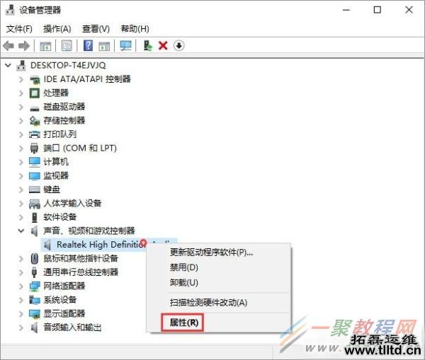Expand the 监视器 node chevron
Screen dimensions: 425x360
(x=21, y=176)
